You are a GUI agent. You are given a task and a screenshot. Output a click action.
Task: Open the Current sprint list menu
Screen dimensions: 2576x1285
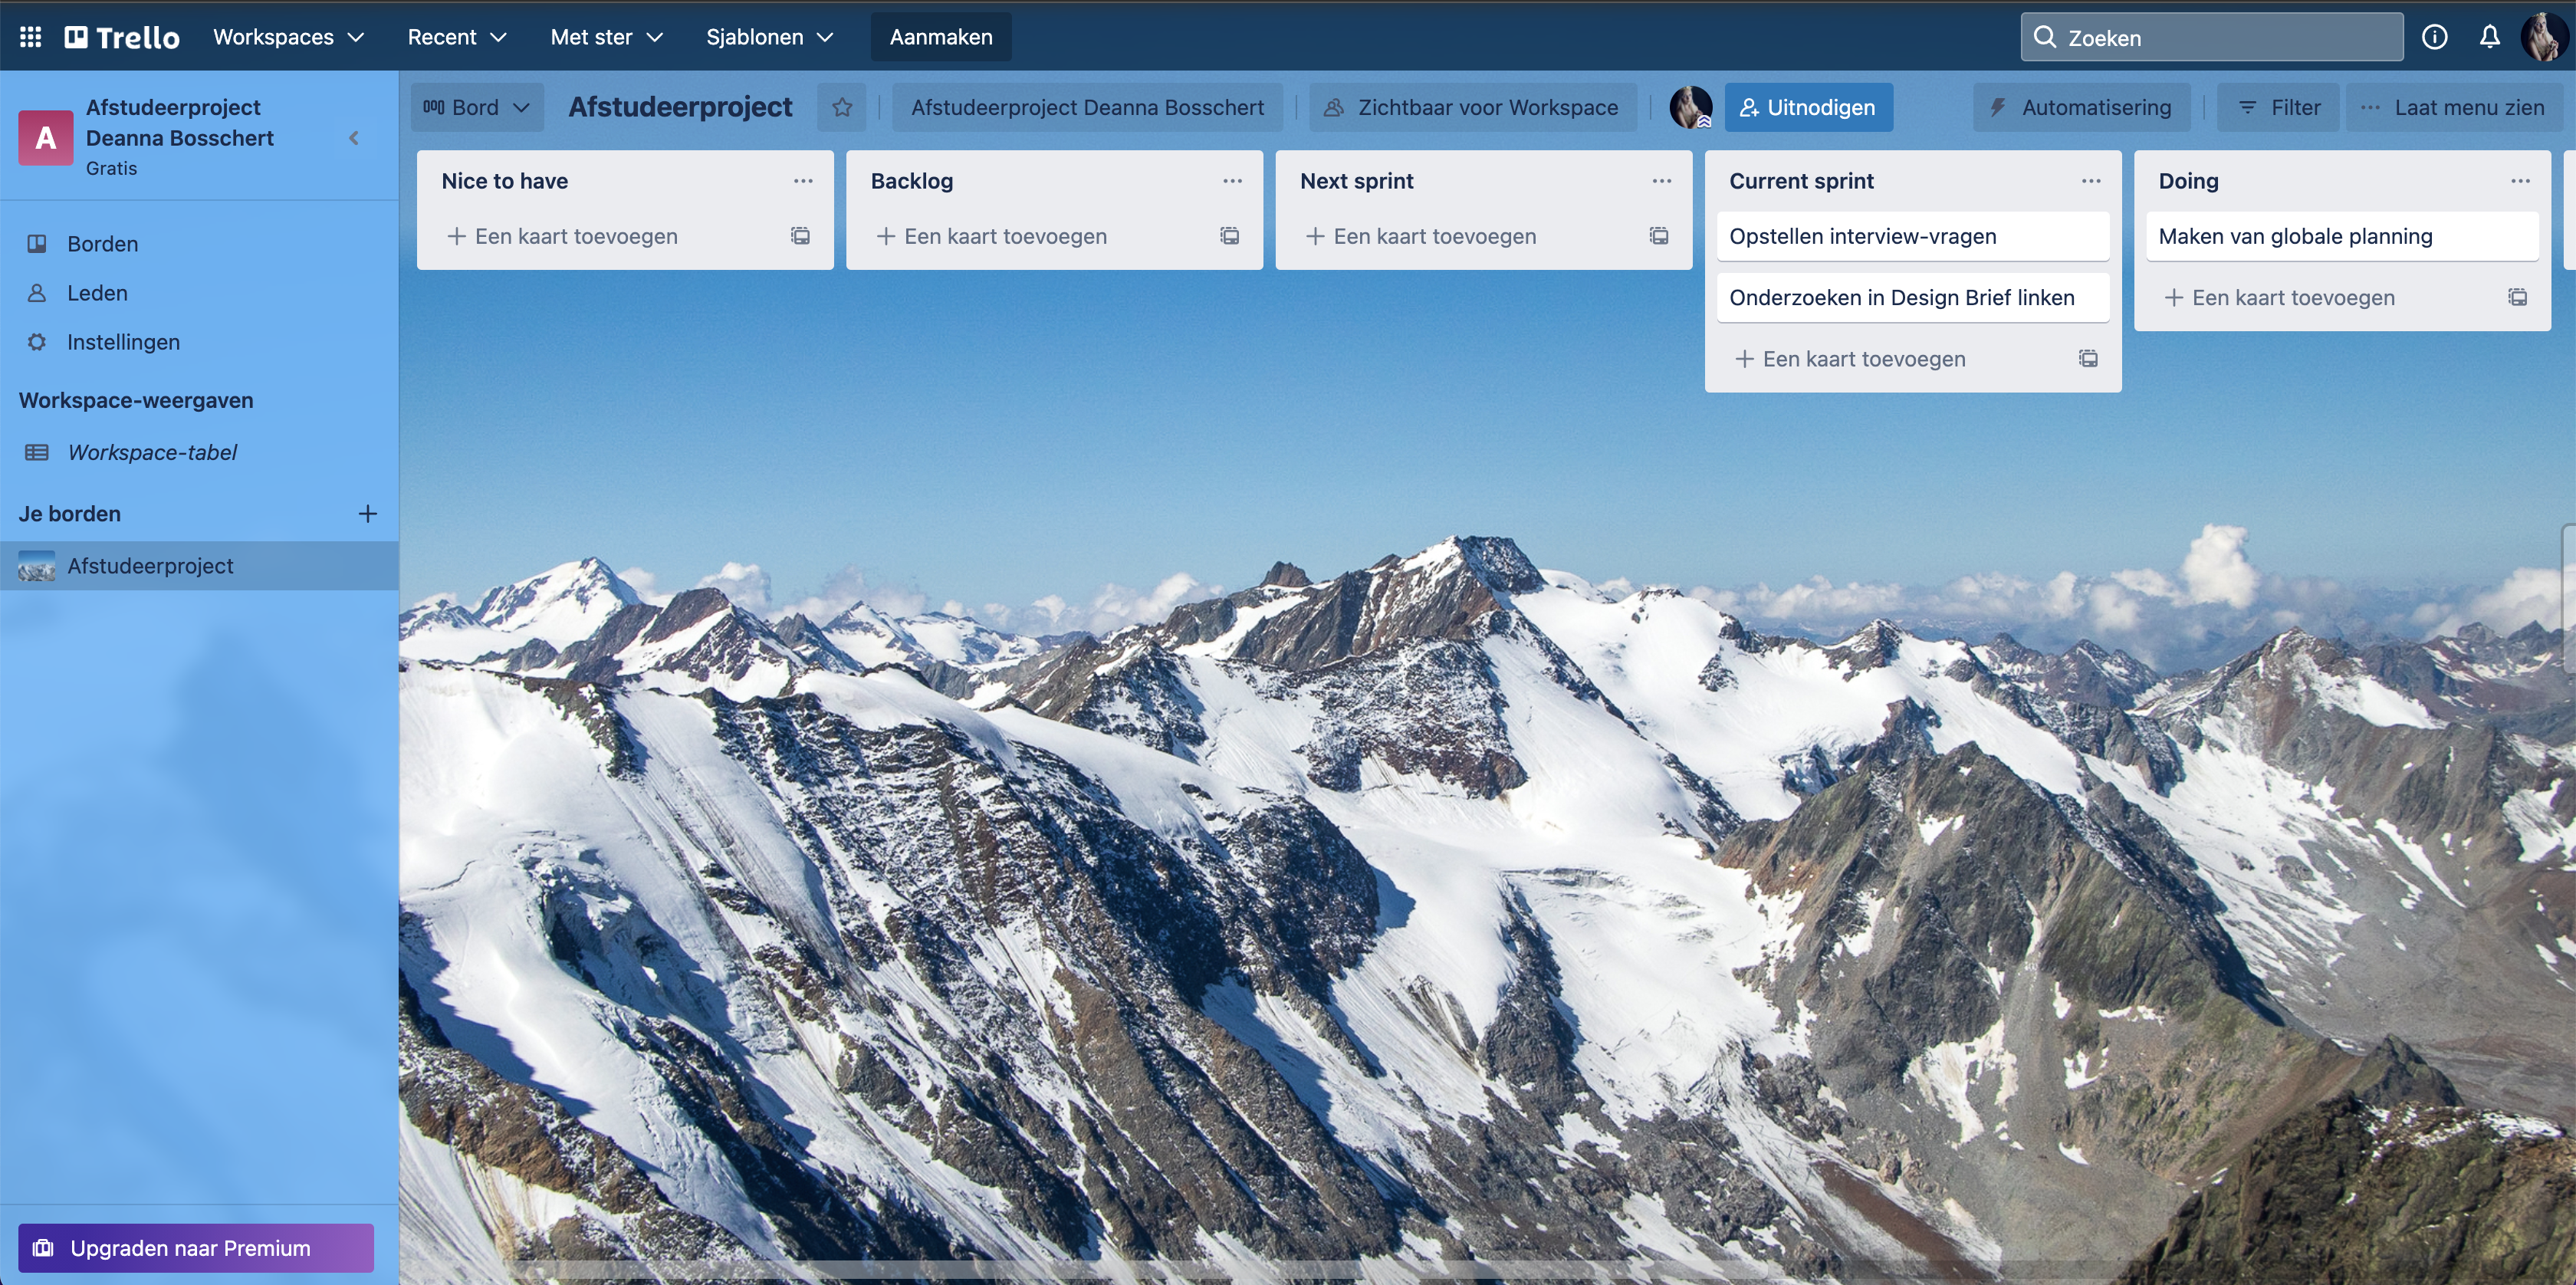coord(2091,180)
